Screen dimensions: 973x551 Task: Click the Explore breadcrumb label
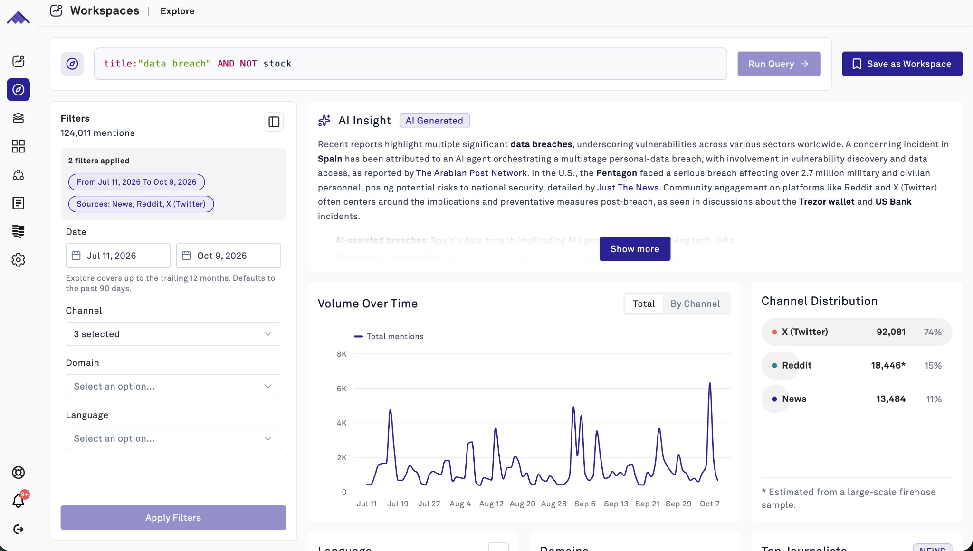pos(177,11)
